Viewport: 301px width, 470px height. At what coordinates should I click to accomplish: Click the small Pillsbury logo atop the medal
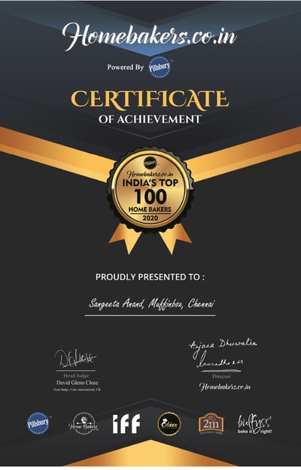[150, 163]
